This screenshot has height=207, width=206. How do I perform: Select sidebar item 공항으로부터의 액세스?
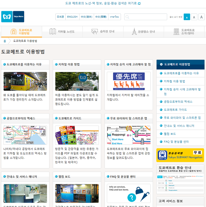[x=180, y=102]
